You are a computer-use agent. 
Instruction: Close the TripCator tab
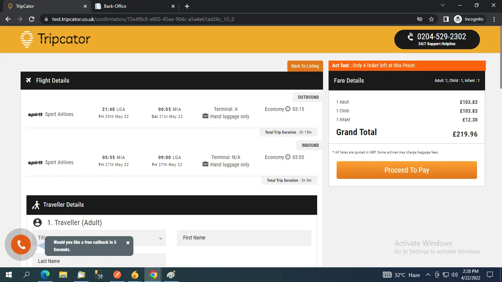(x=85, y=6)
